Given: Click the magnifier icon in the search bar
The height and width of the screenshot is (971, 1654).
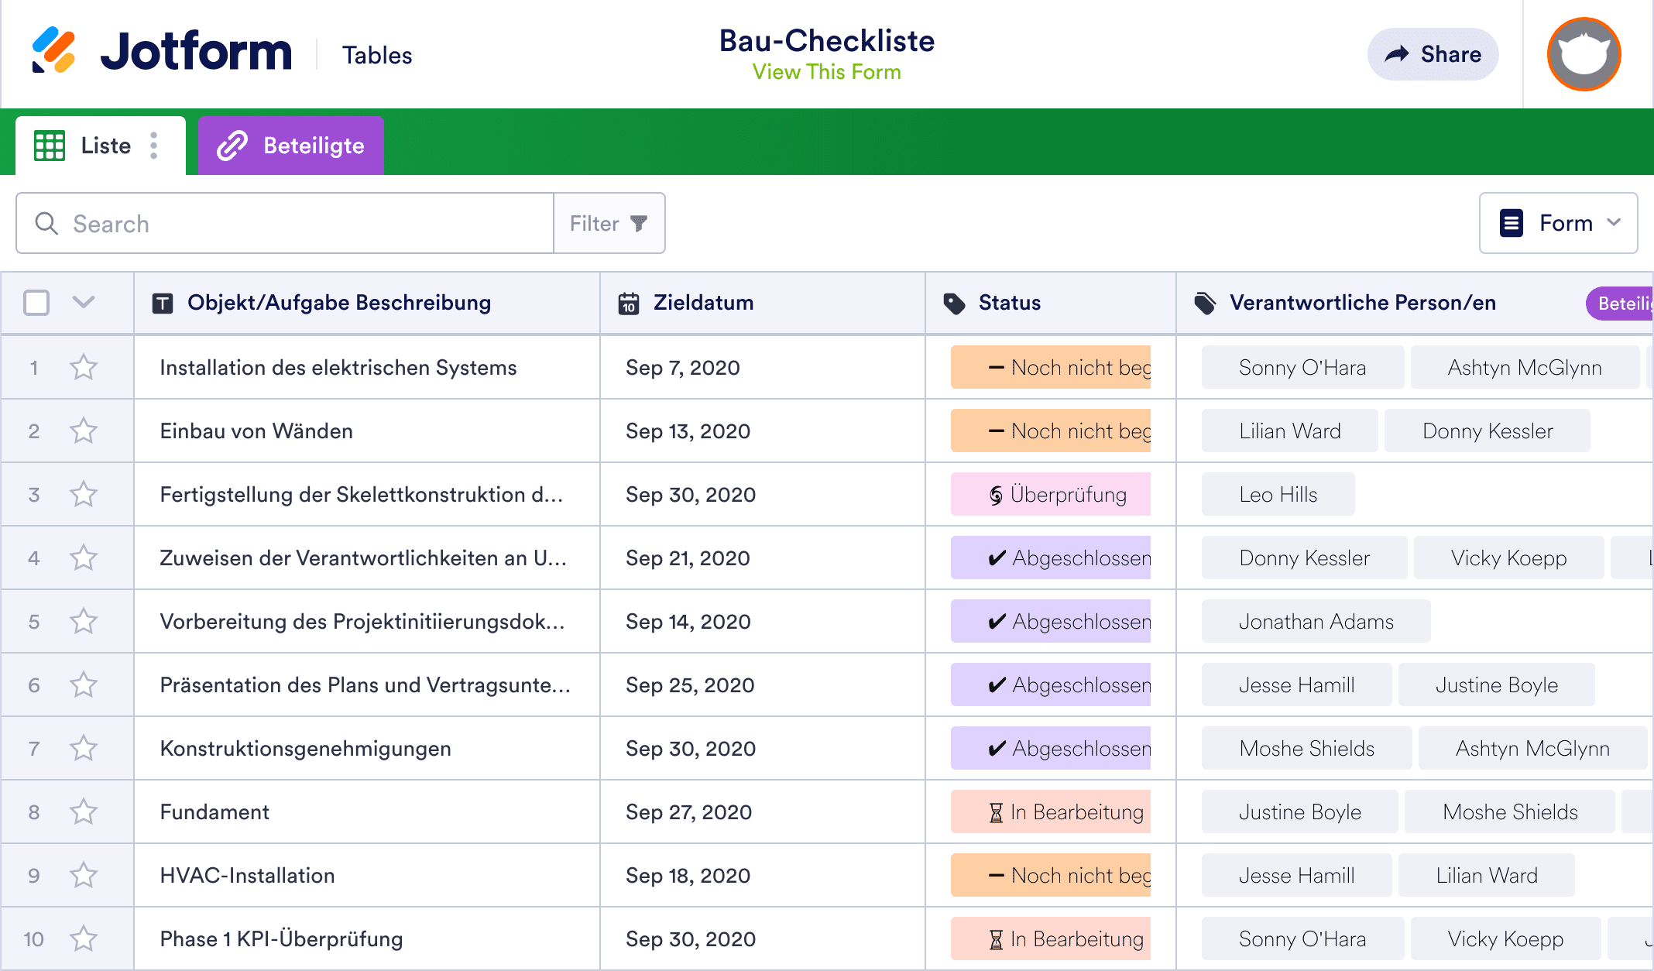Looking at the screenshot, I should 46,223.
